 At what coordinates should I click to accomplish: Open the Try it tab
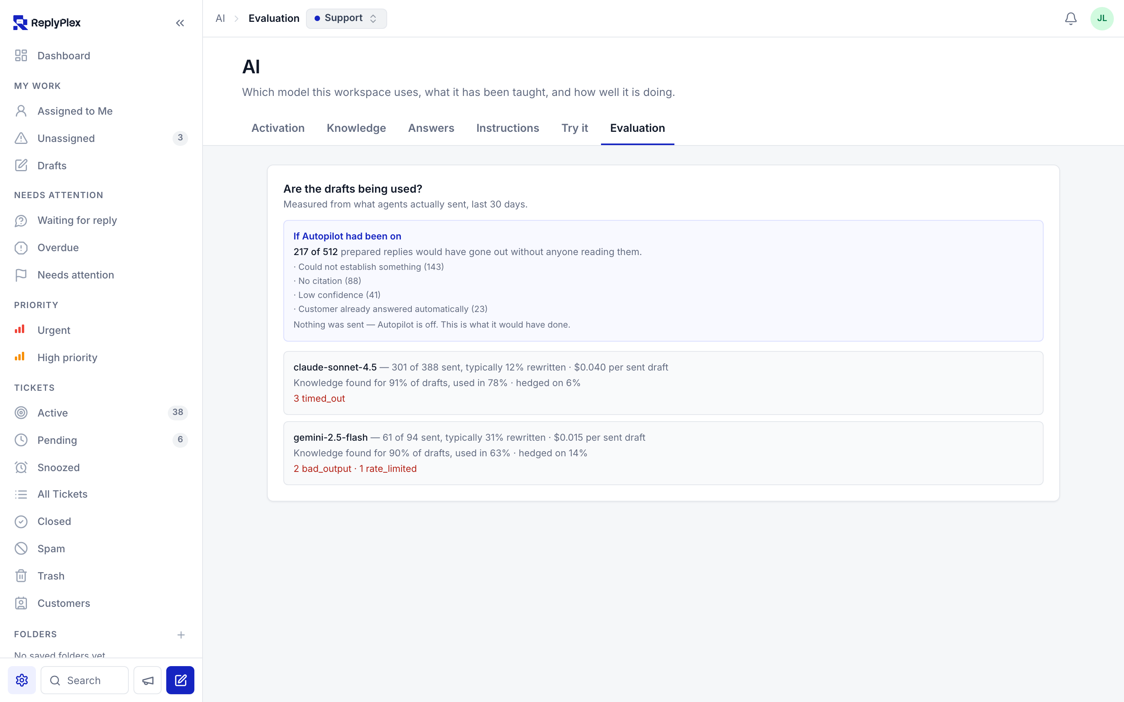point(574,128)
